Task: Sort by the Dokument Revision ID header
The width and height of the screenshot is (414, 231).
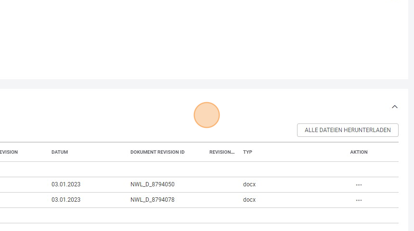Action: point(157,152)
